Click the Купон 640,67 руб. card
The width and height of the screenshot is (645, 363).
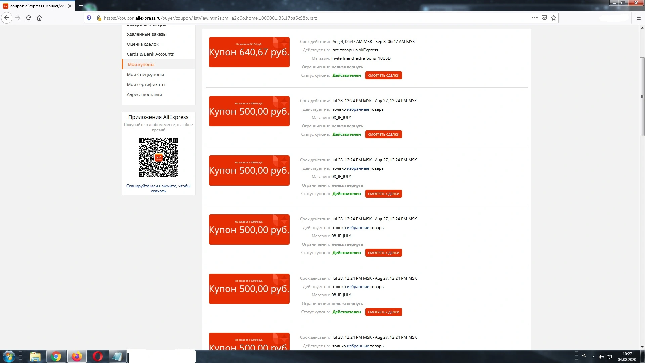click(x=249, y=52)
